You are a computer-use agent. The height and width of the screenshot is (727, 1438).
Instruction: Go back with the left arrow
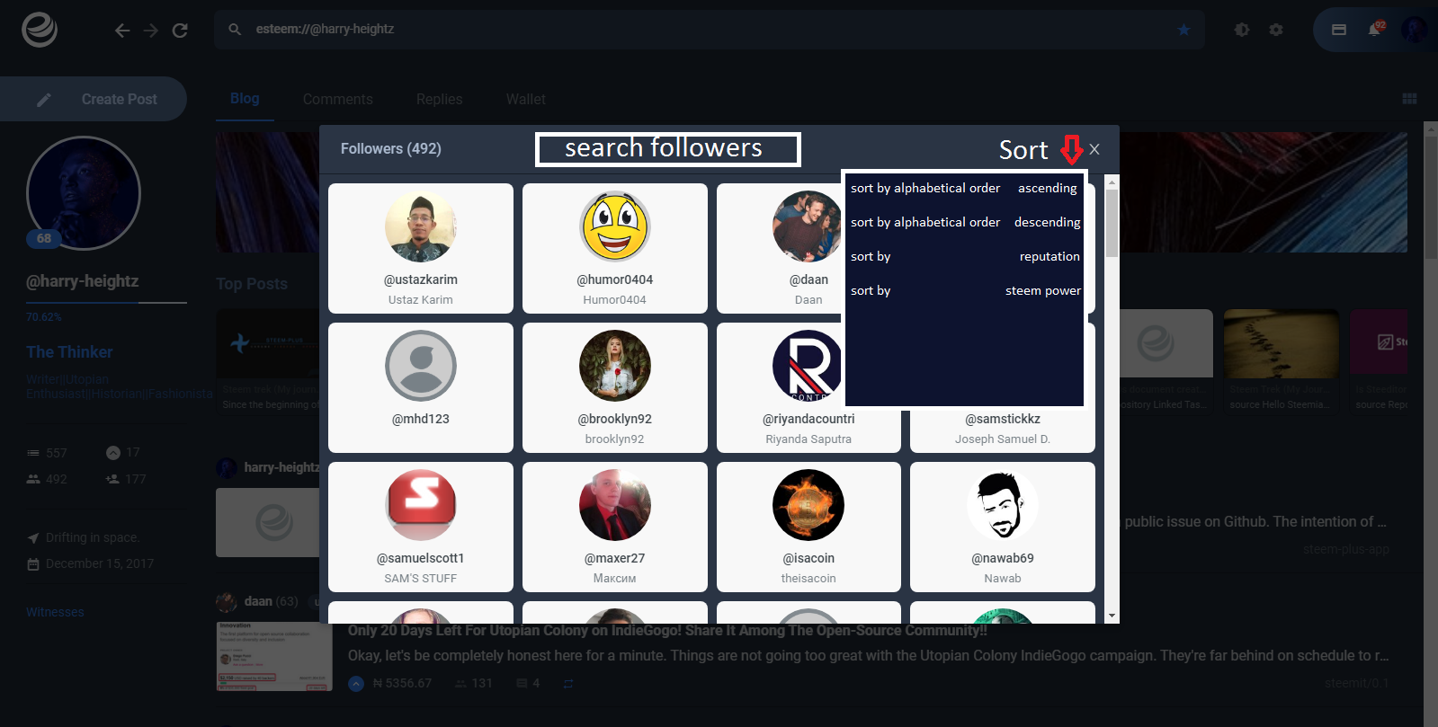122,31
